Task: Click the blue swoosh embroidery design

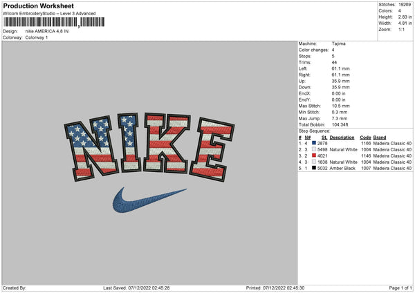Action: pos(149,200)
